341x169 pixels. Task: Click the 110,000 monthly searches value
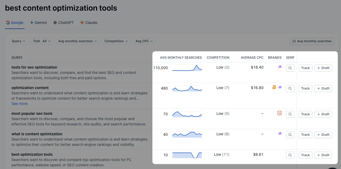coord(161,68)
